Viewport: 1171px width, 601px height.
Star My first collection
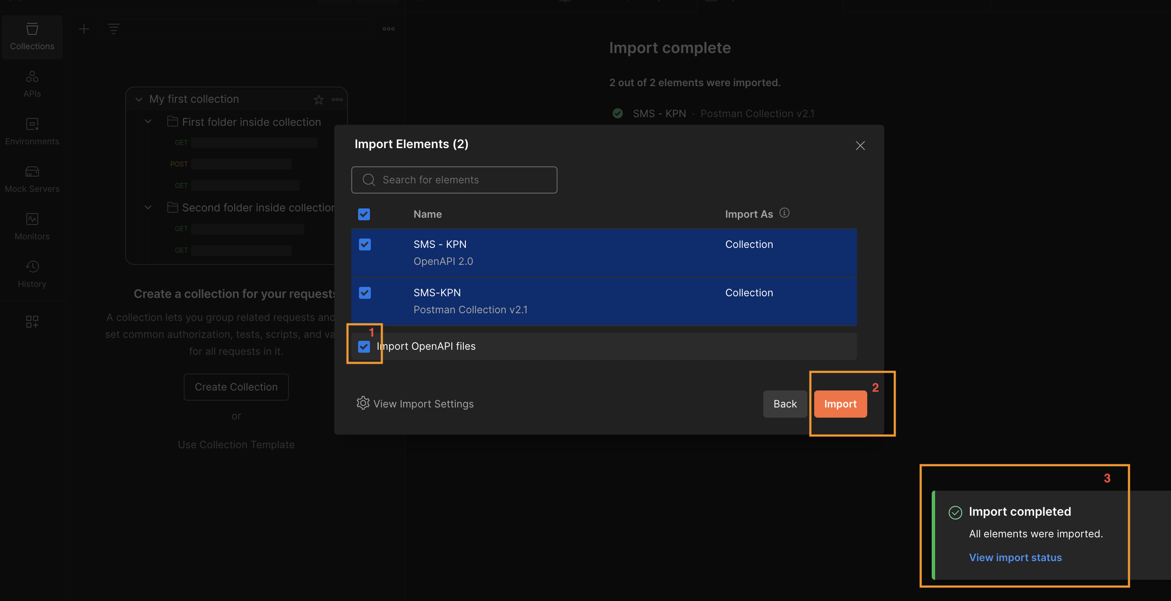318,100
